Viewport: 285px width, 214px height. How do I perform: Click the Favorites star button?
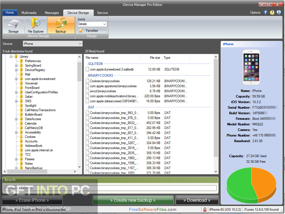pos(92,31)
